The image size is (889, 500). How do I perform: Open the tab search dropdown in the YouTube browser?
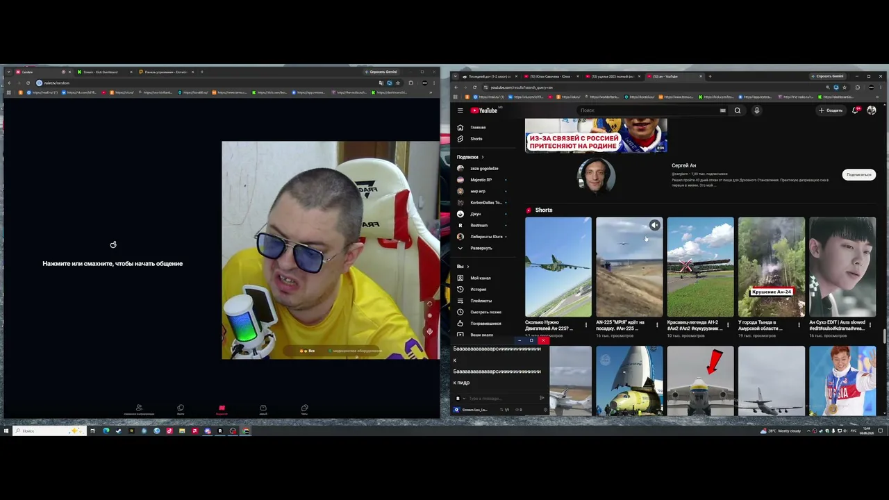click(456, 76)
